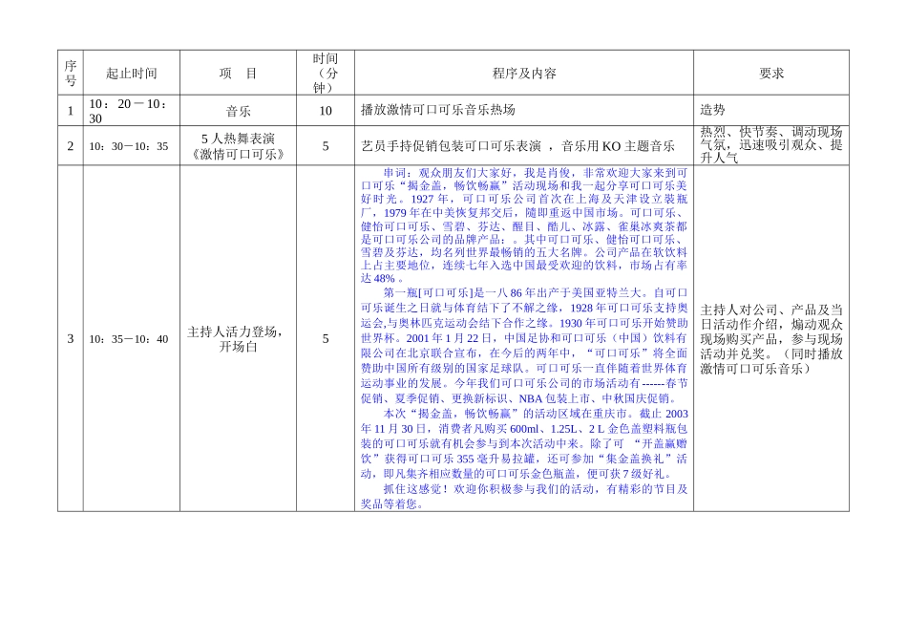Image resolution: width=907 pixels, height=642 pixels.
Task: Select the '造势' requirement cell
Action: pyautogui.click(x=771, y=111)
